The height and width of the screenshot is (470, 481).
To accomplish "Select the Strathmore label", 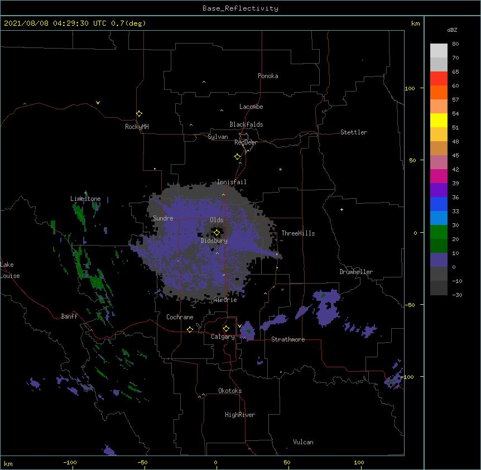I will click(x=288, y=339).
